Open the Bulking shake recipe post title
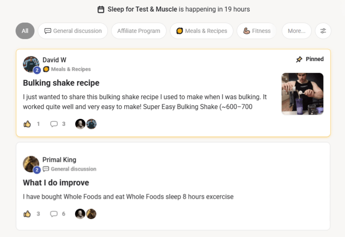 [x=61, y=83]
